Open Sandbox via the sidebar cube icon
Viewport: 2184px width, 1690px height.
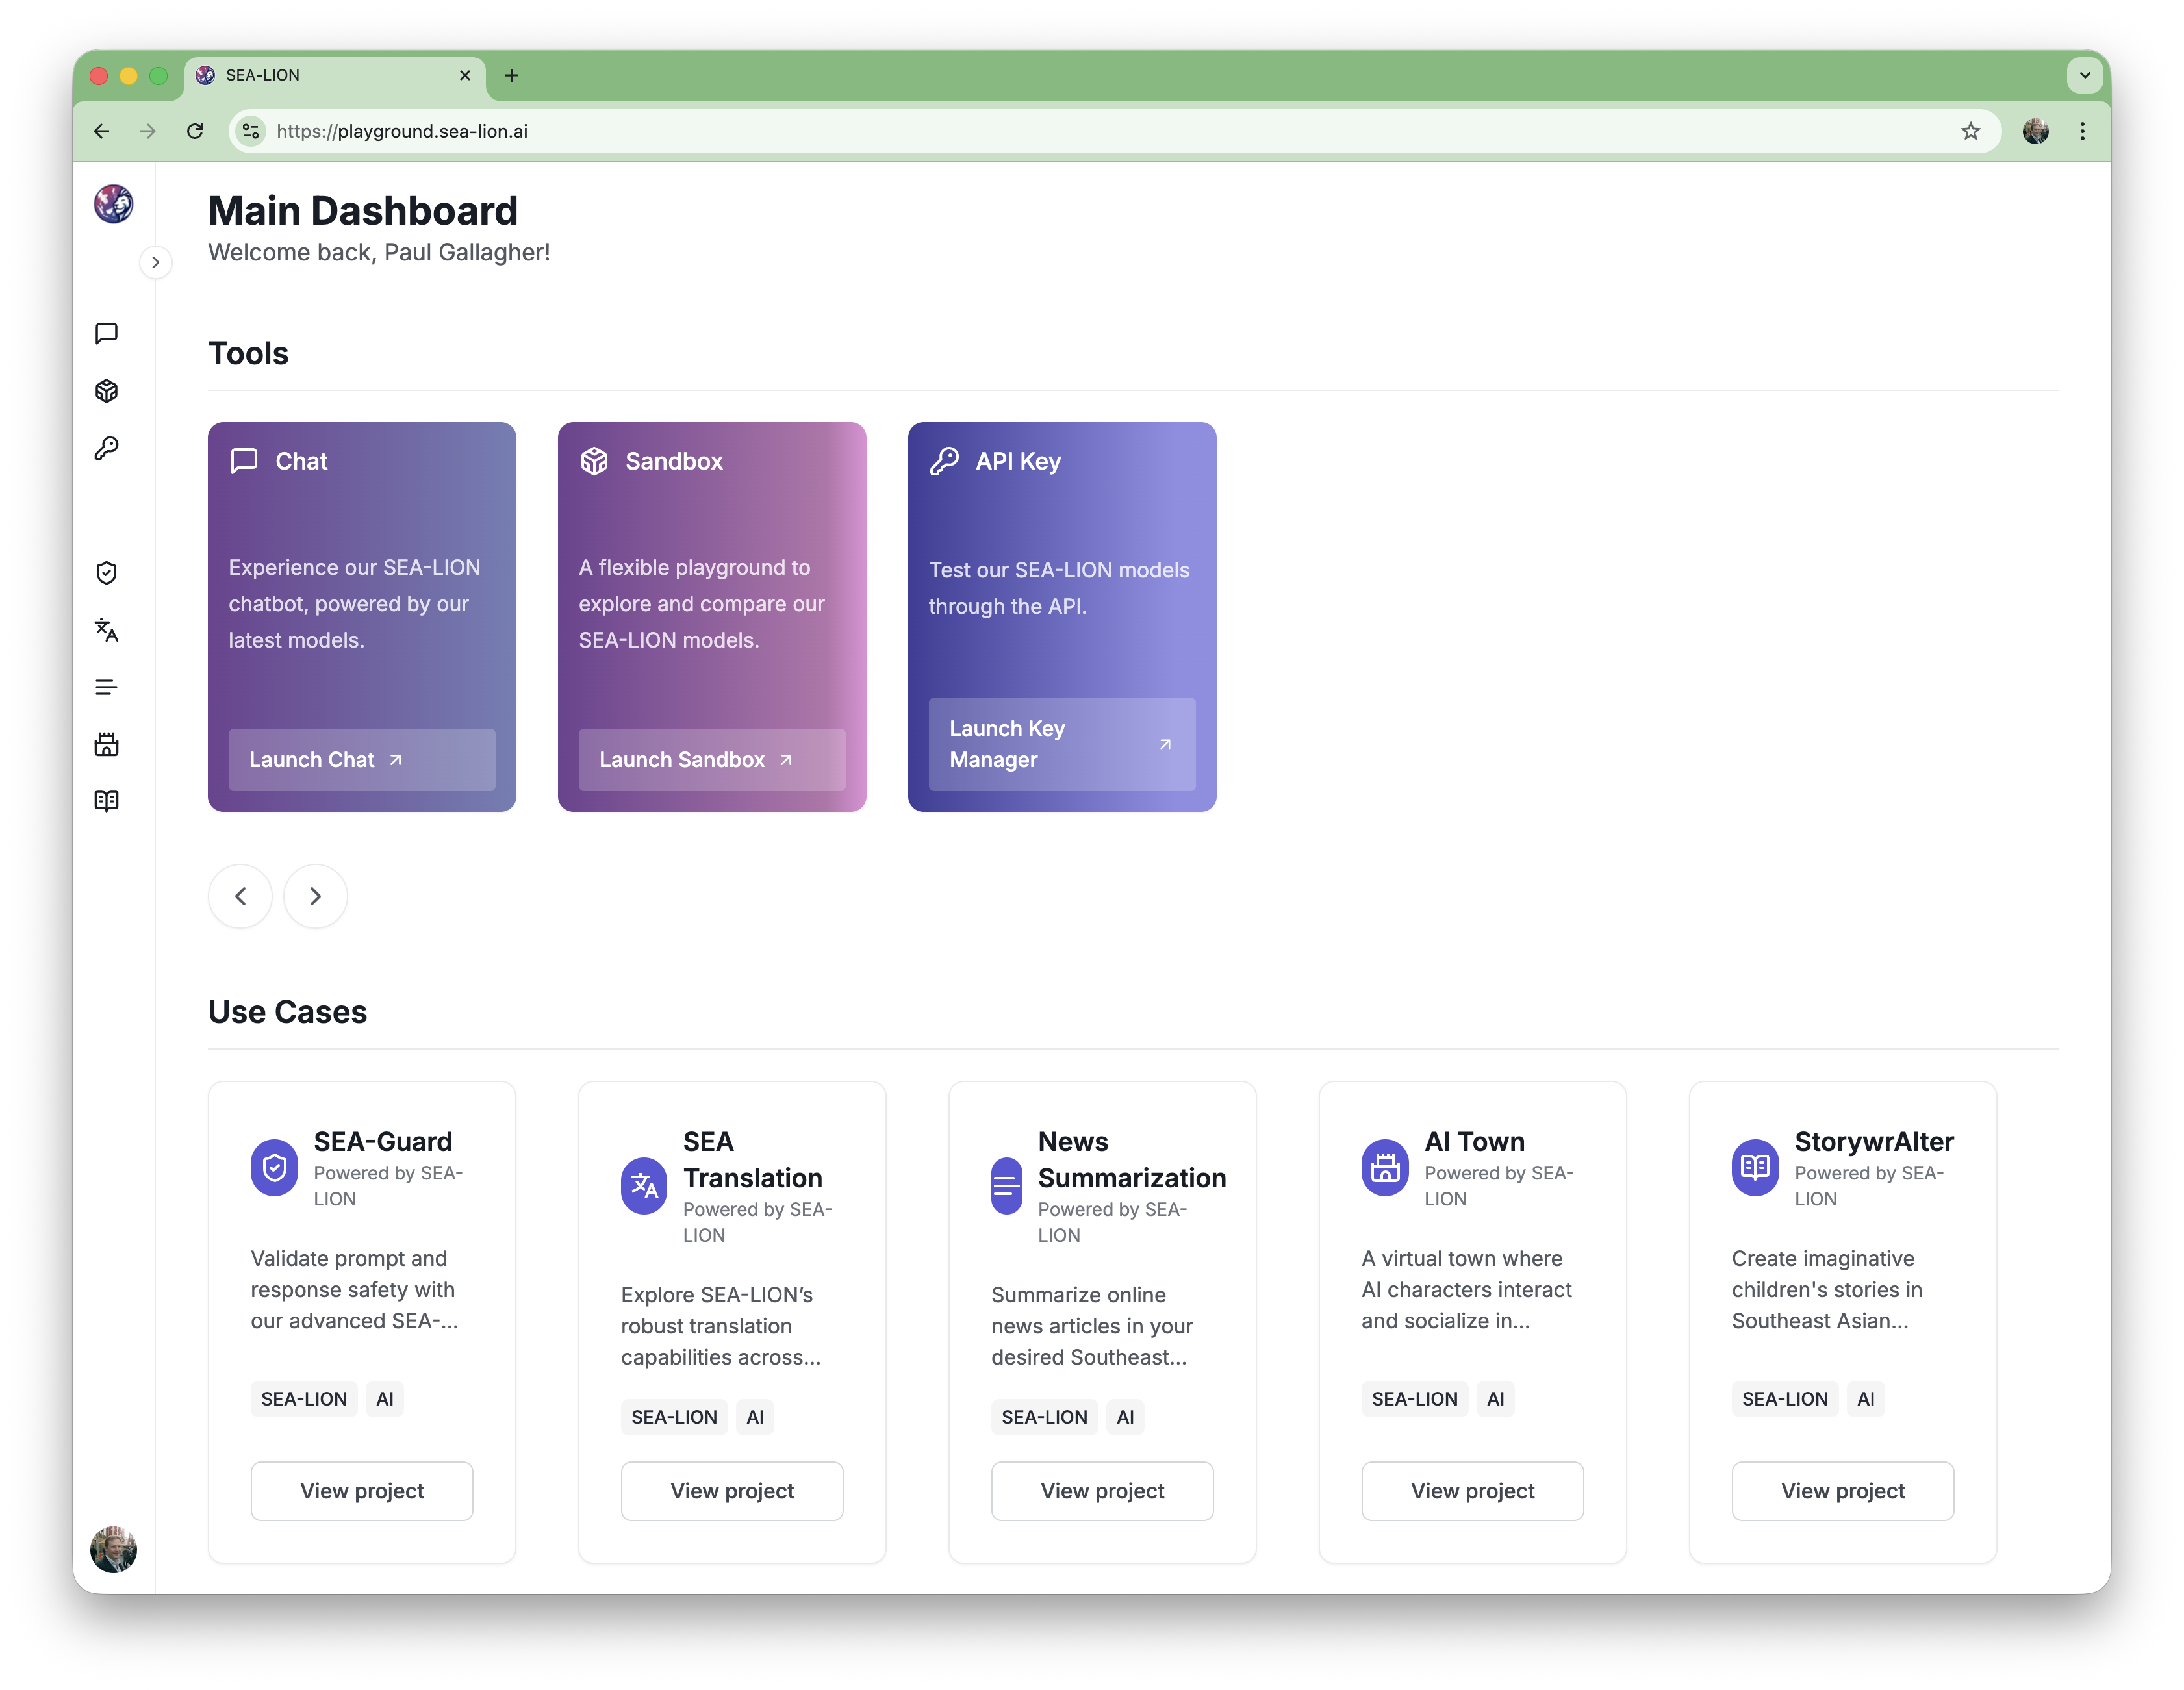click(x=107, y=391)
